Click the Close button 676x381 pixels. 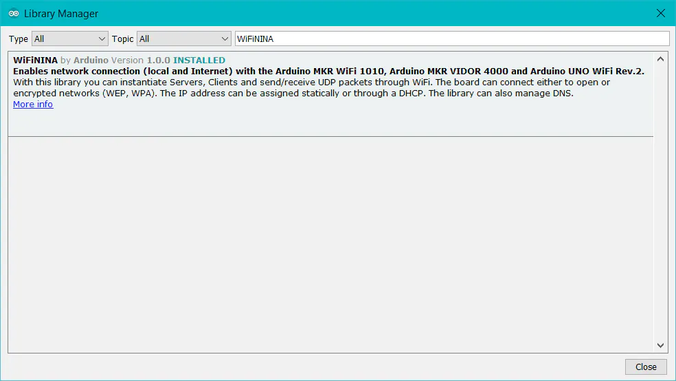(646, 367)
